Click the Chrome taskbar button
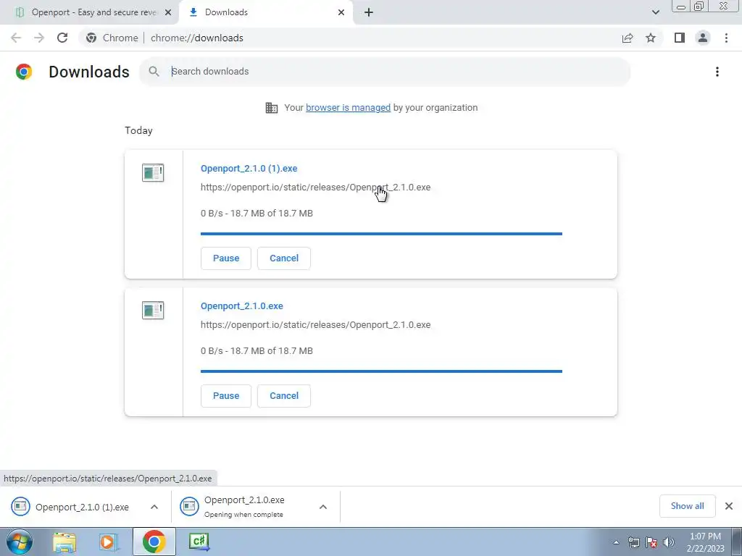 tap(154, 542)
